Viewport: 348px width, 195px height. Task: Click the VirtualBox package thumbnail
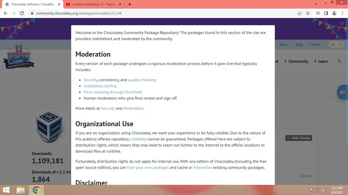[x=51, y=127]
